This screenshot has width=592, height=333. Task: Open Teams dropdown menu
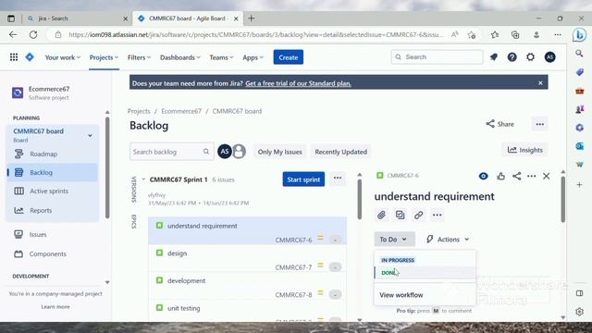click(x=221, y=57)
